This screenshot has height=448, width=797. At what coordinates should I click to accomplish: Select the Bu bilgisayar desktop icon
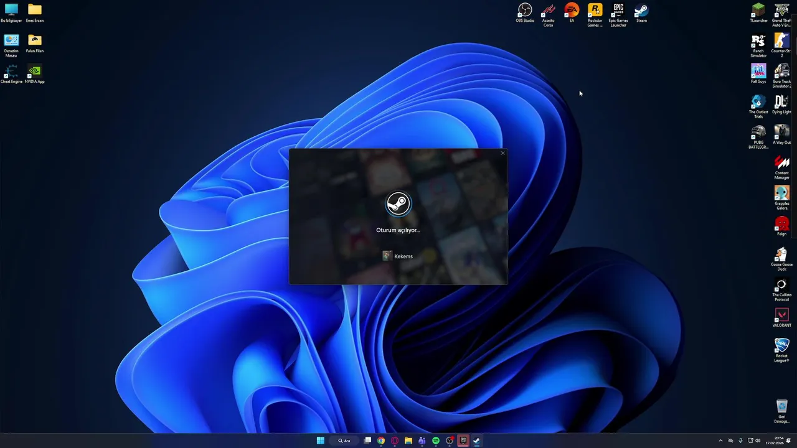pos(11,13)
